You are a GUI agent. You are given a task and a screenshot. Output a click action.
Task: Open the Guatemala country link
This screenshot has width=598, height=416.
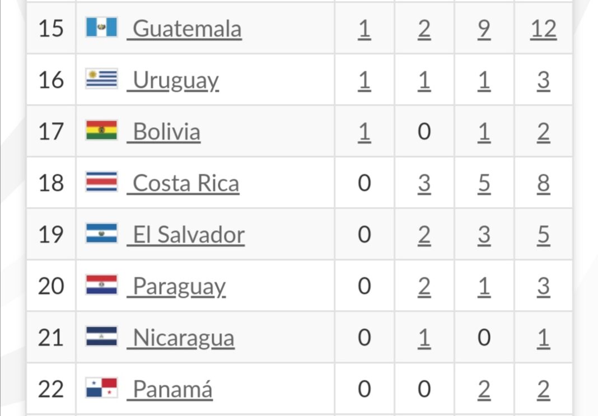click(186, 29)
